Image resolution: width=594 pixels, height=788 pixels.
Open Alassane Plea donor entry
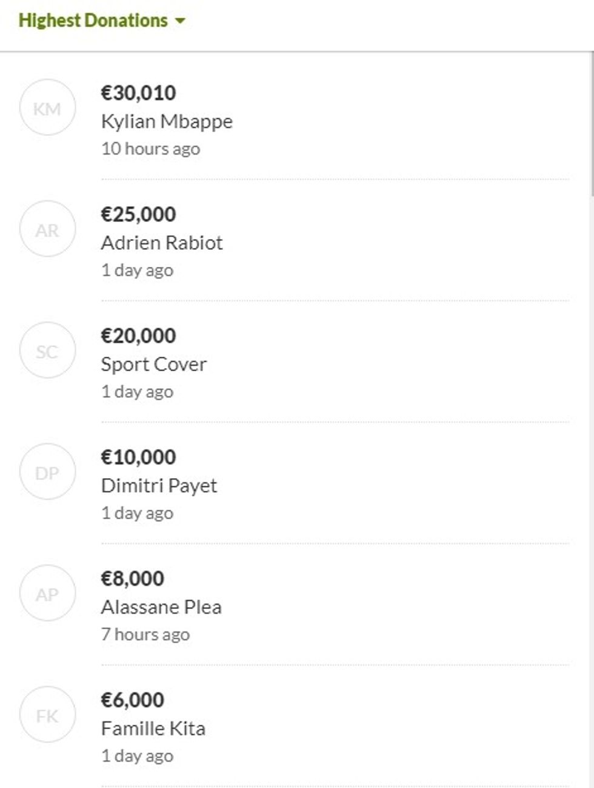(161, 607)
